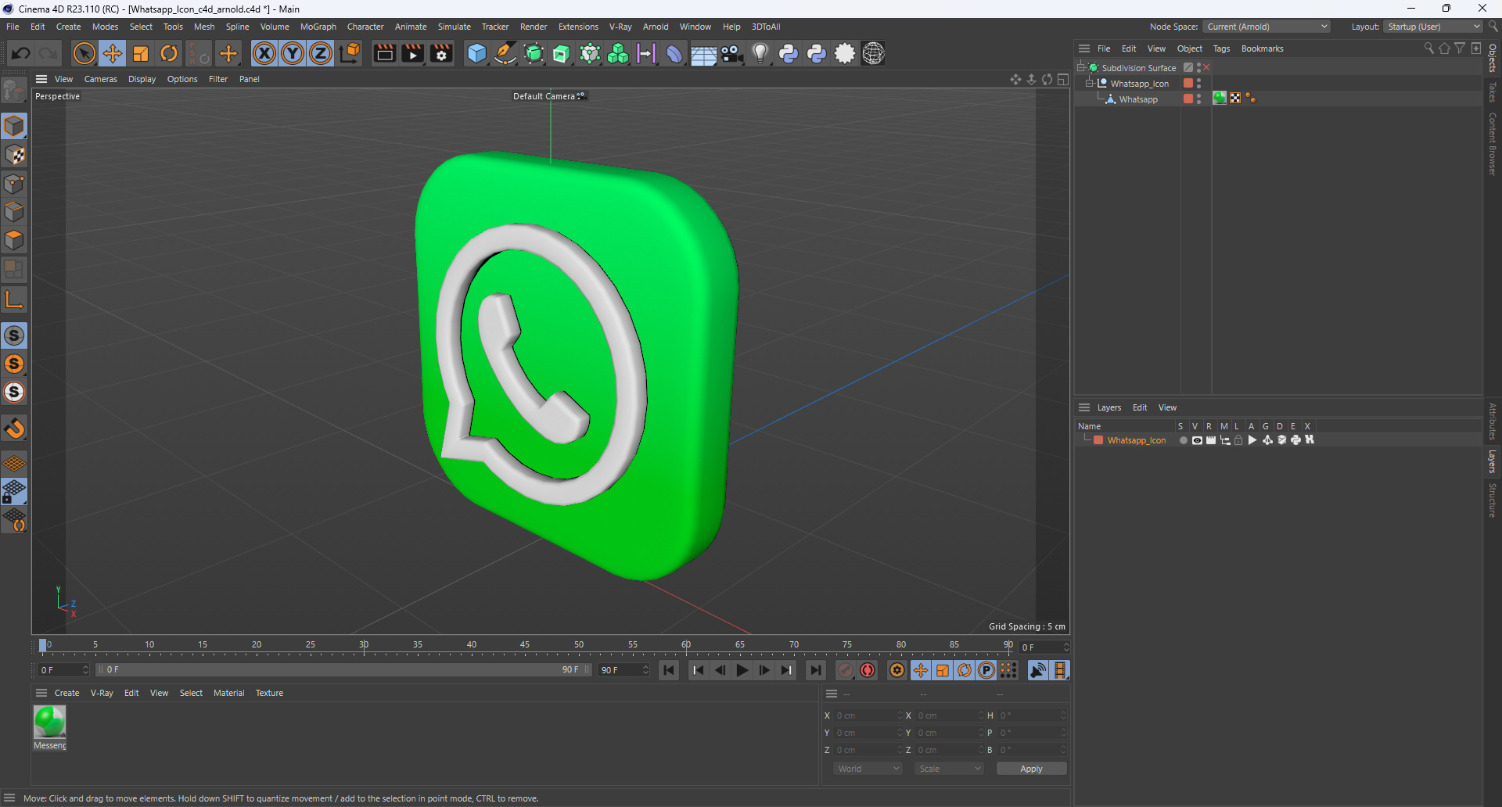Open viewport Cameras menu
Image resolution: width=1502 pixels, height=807 pixels.
coord(100,79)
